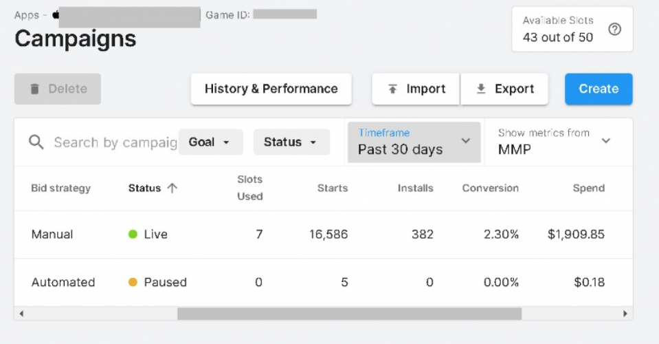Open the Status filter dropdown

(x=291, y=142)
